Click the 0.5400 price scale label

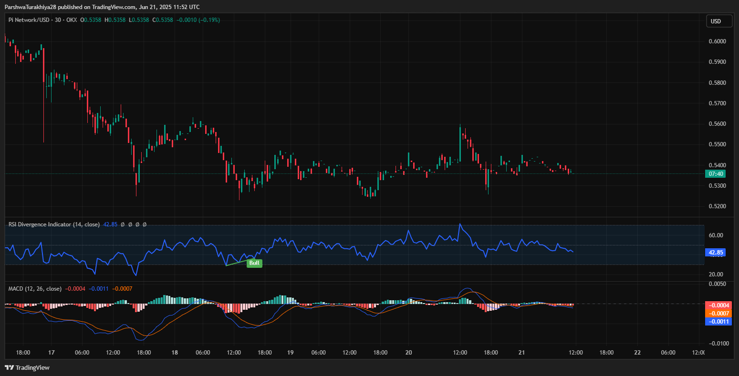[717, 165]
